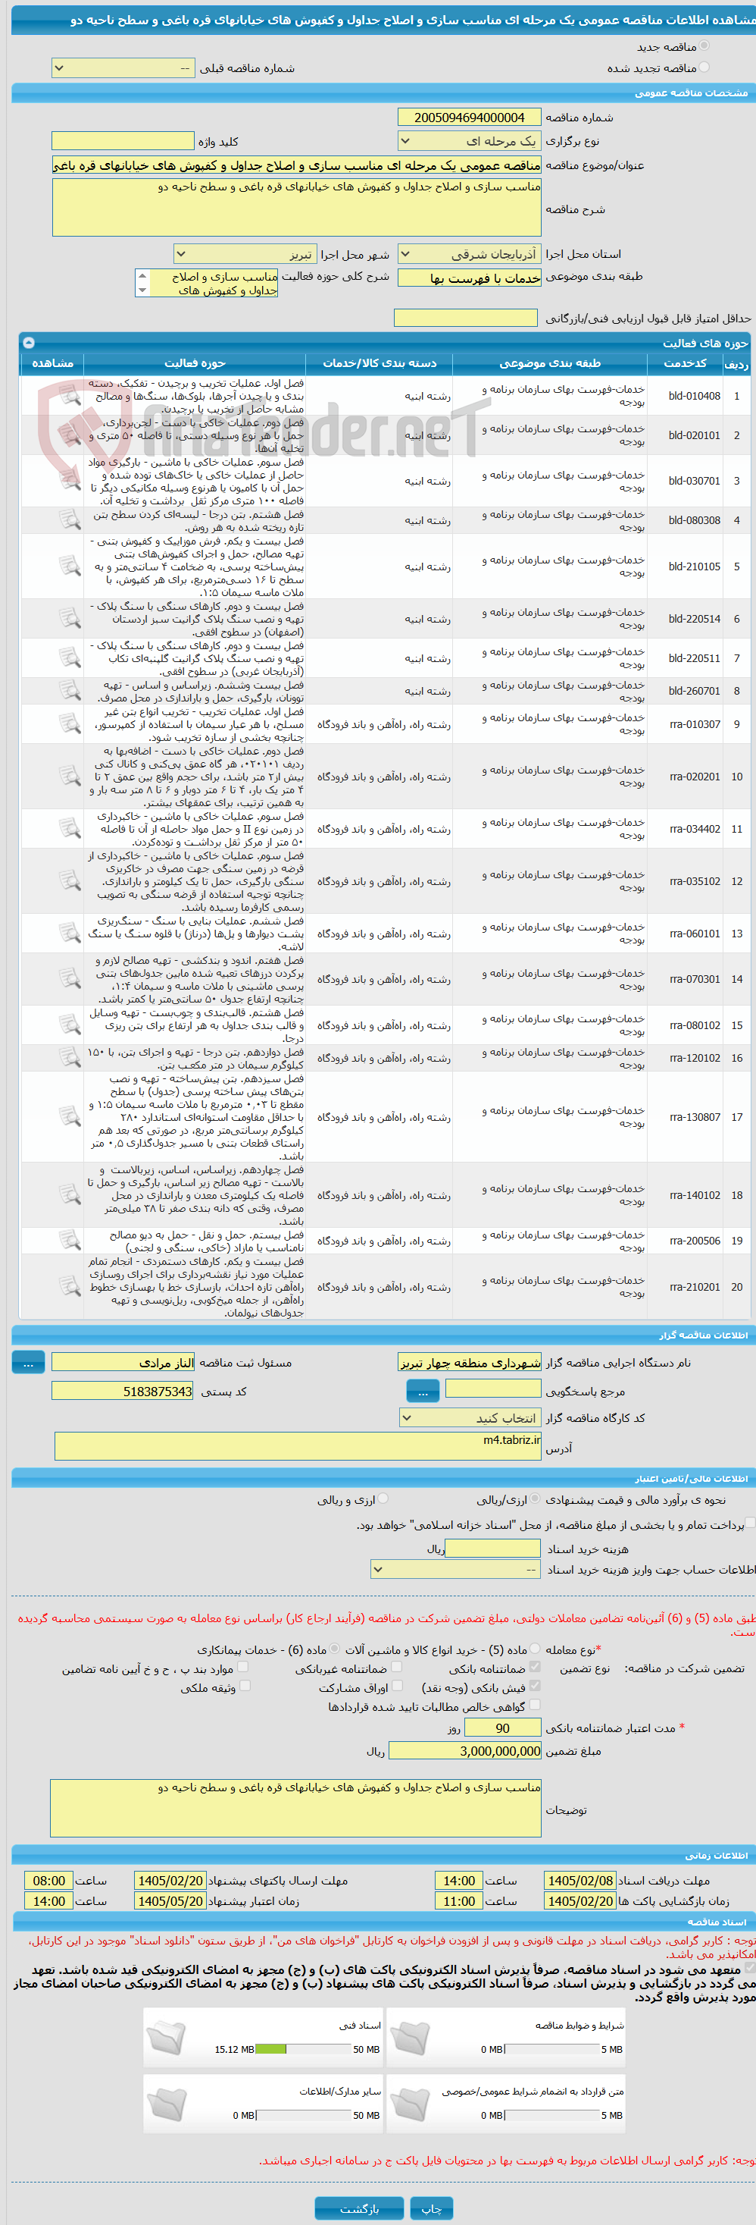Toggle the ضمانتنامه بانکی checkbox
Viewport: 756px width, 2225px height.
click(535, 1667)
